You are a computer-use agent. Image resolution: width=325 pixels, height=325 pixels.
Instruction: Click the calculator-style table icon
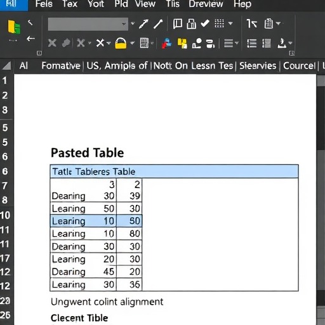(144, 43)
